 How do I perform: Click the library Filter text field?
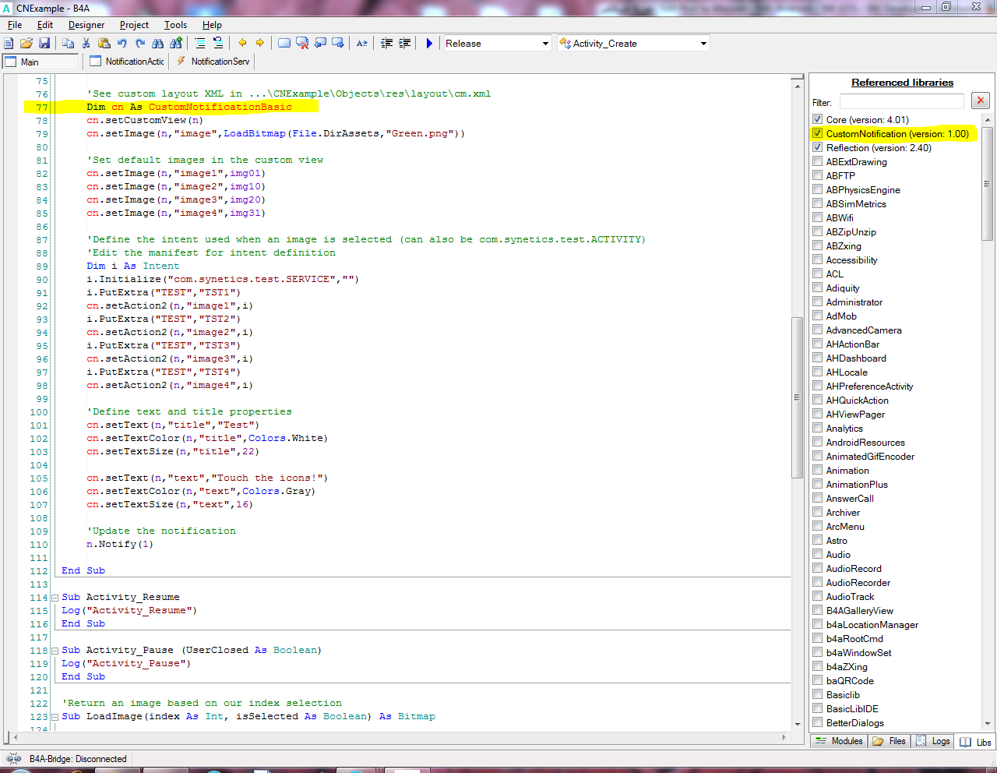[901, 102]
